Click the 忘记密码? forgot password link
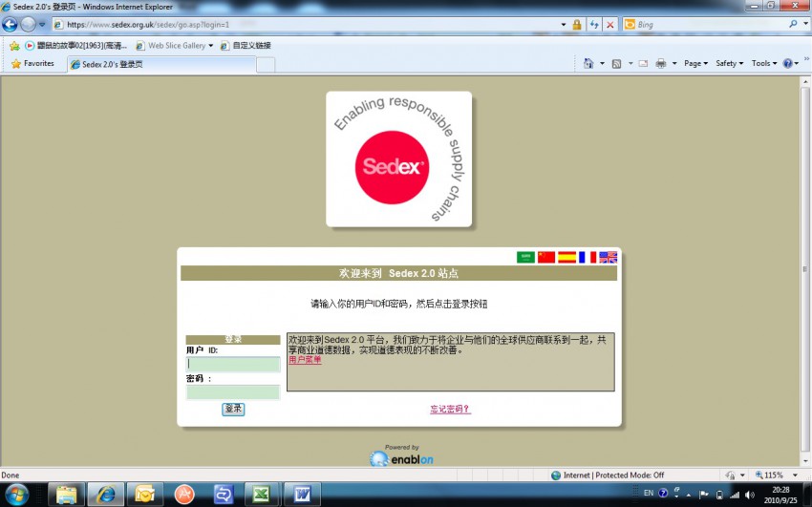This screenshot has height=507, width=812. point(450,409)
